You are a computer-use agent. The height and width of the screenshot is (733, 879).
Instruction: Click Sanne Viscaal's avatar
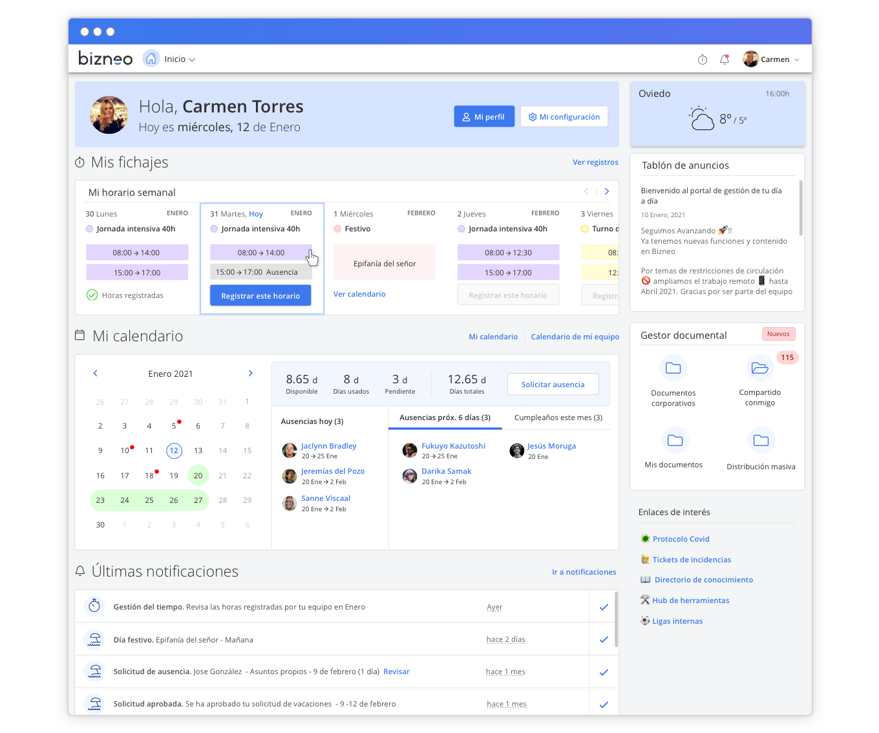point(290,503)
